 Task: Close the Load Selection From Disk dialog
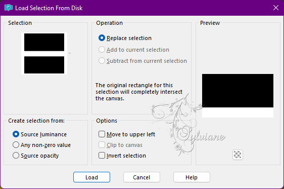pos(276,8)
